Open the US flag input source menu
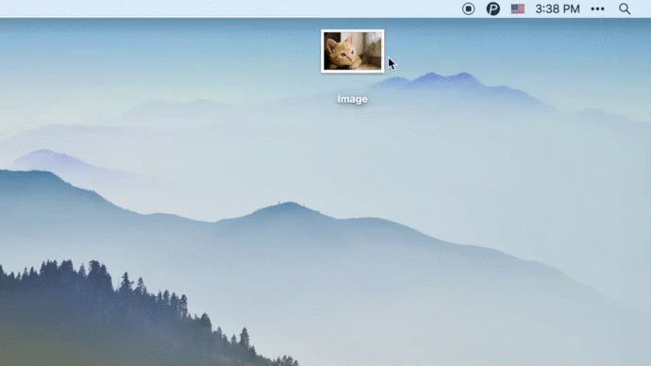This screenshot has width=651, height=366. pyautogui.click(x=518, y=8)
